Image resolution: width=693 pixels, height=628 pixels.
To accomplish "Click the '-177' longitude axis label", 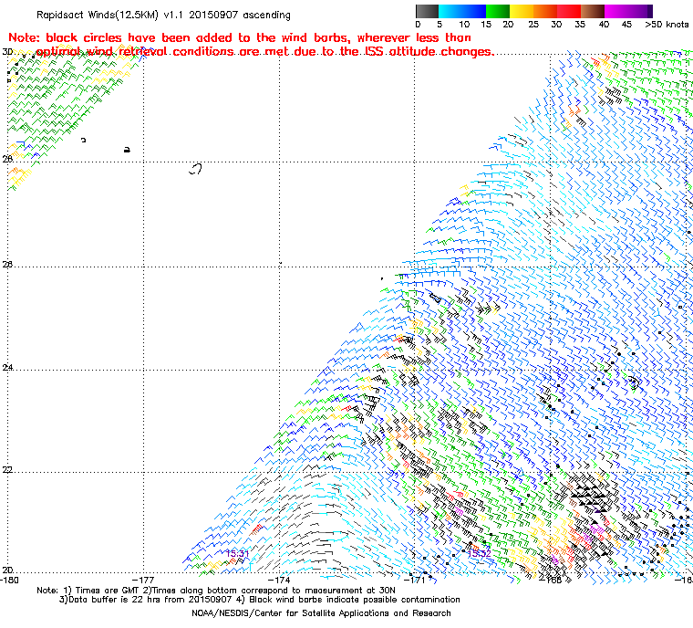I will tap(144, 580).
